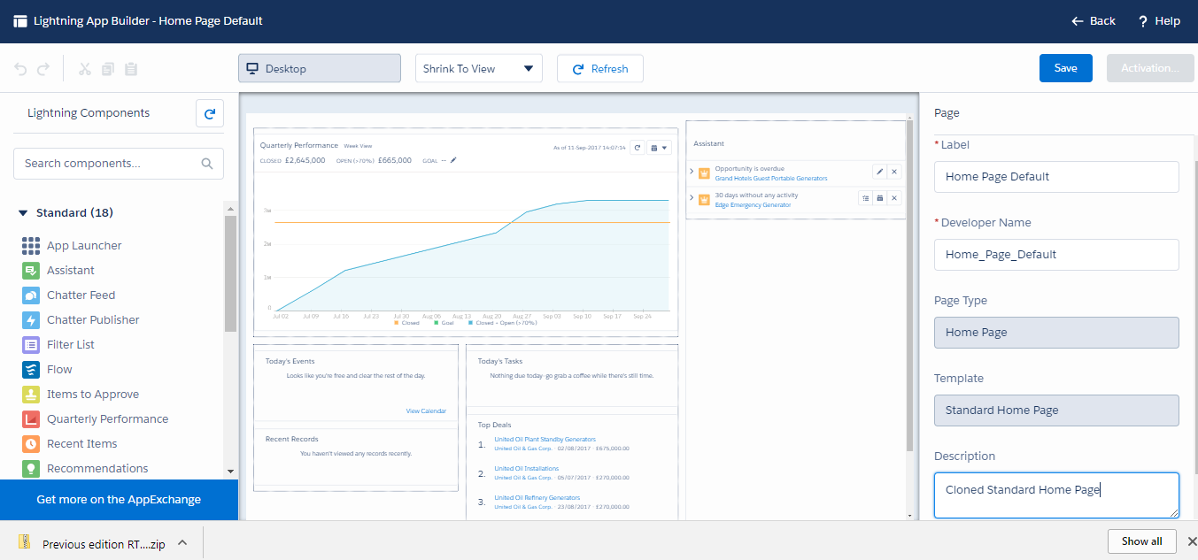Dismiss the Opportunity is overdue item
Screen dimensions: 1198x560
[894, 172]
